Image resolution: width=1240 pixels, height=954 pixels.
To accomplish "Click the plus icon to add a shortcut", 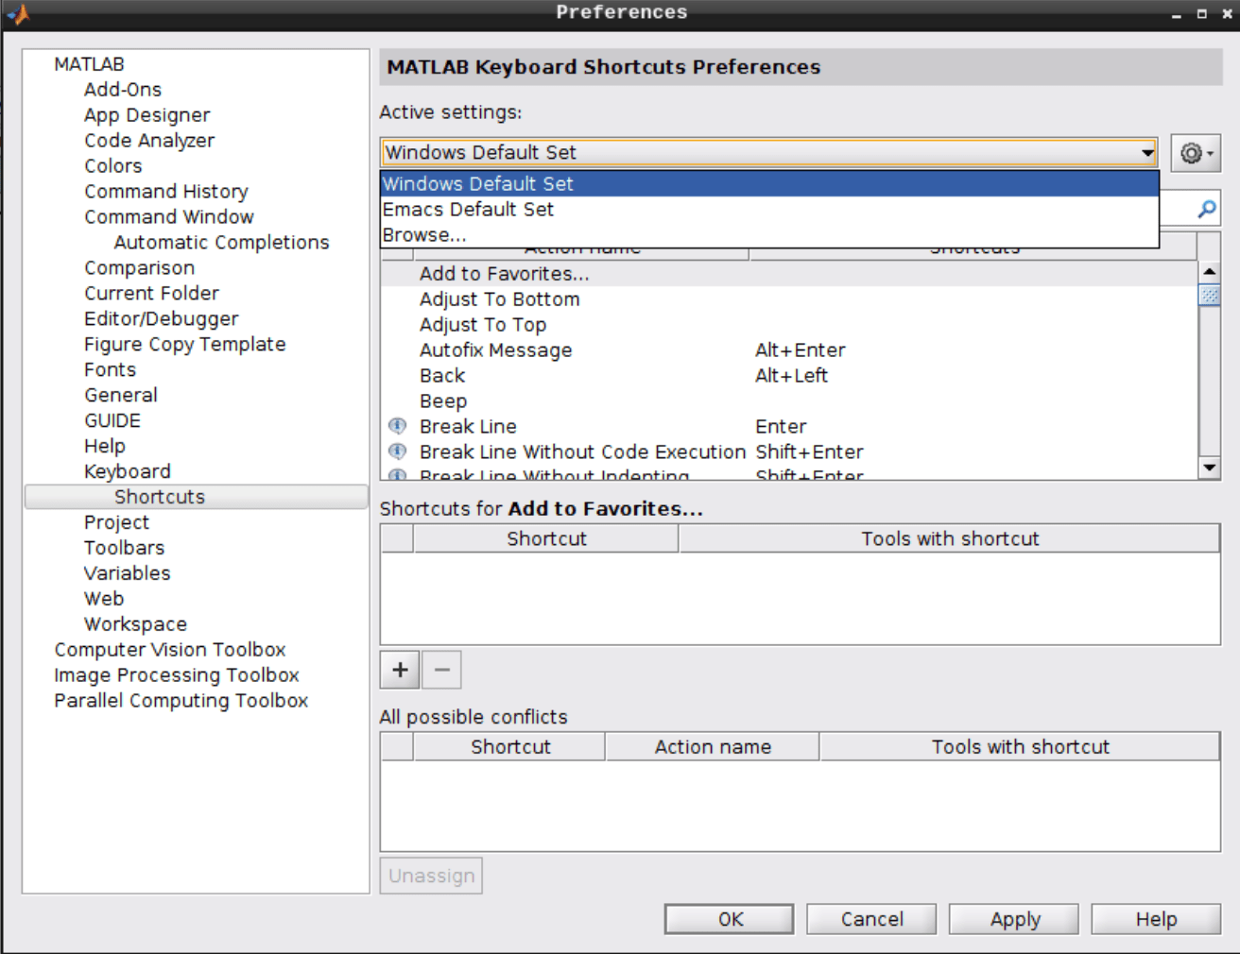I will (x=398, y=670).
